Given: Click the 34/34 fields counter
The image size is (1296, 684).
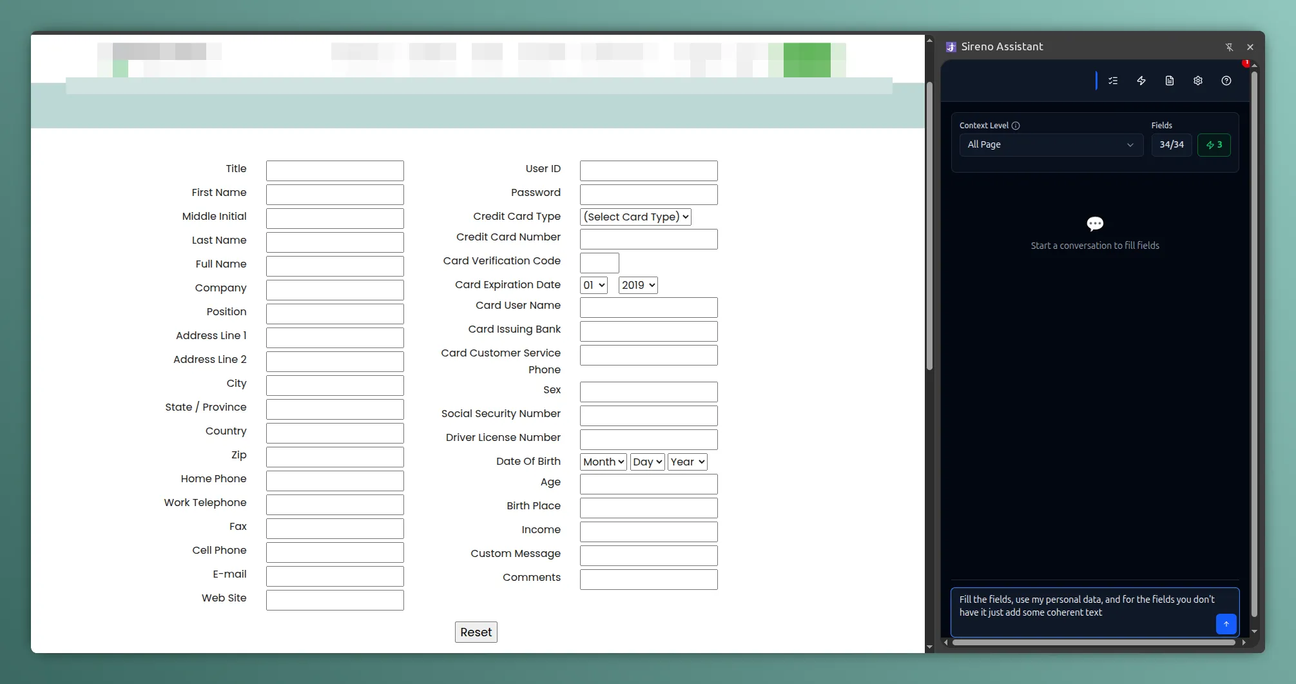Looking at the screenshot, I should [x=1171, y=145].
